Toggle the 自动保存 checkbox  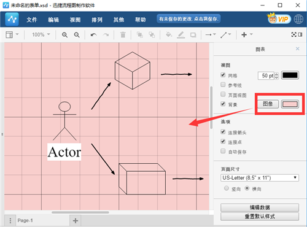pos(223,151)
